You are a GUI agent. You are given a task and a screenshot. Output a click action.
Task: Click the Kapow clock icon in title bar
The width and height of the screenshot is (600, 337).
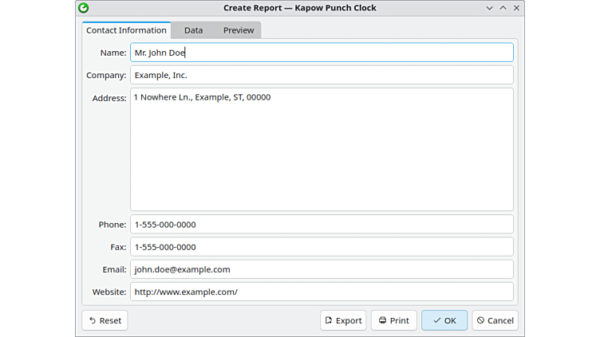[84, 8]
